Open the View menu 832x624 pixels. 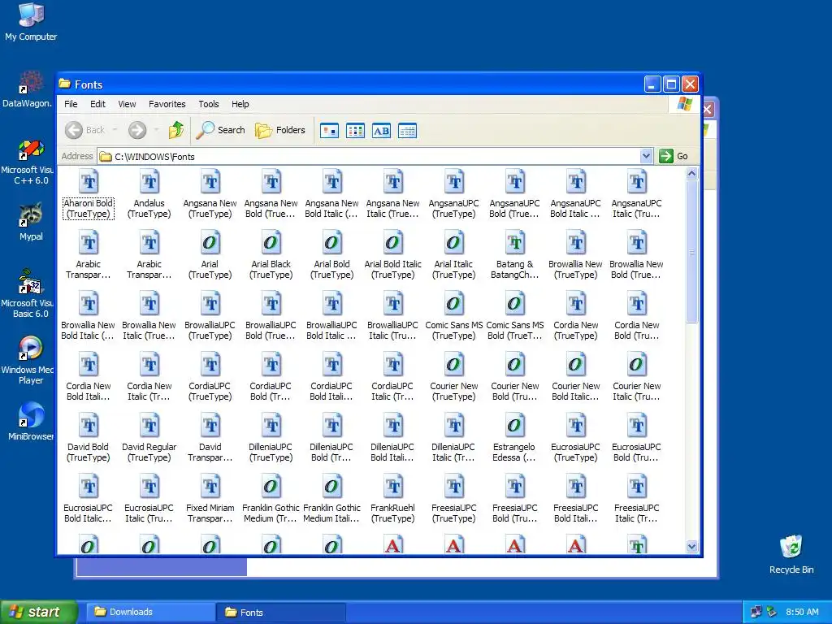127,104
